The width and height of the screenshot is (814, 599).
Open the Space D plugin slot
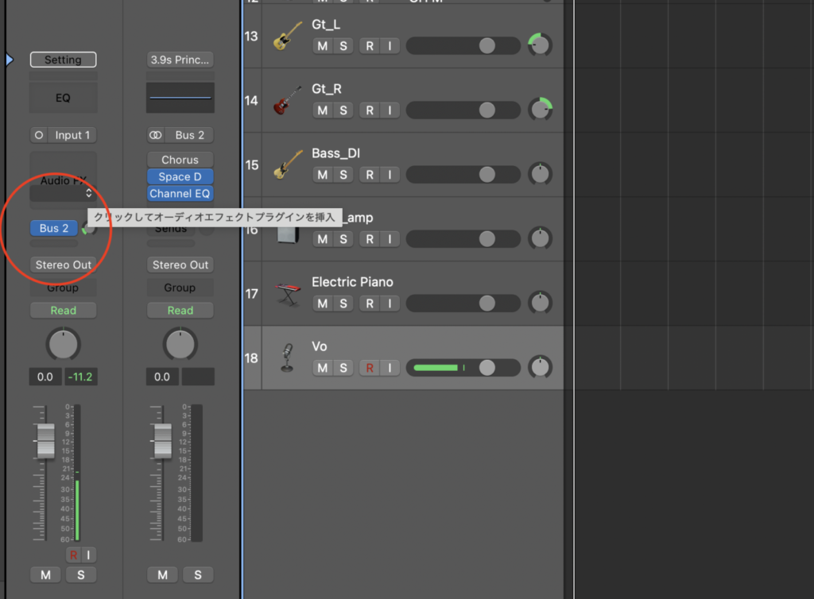[180, 177]
